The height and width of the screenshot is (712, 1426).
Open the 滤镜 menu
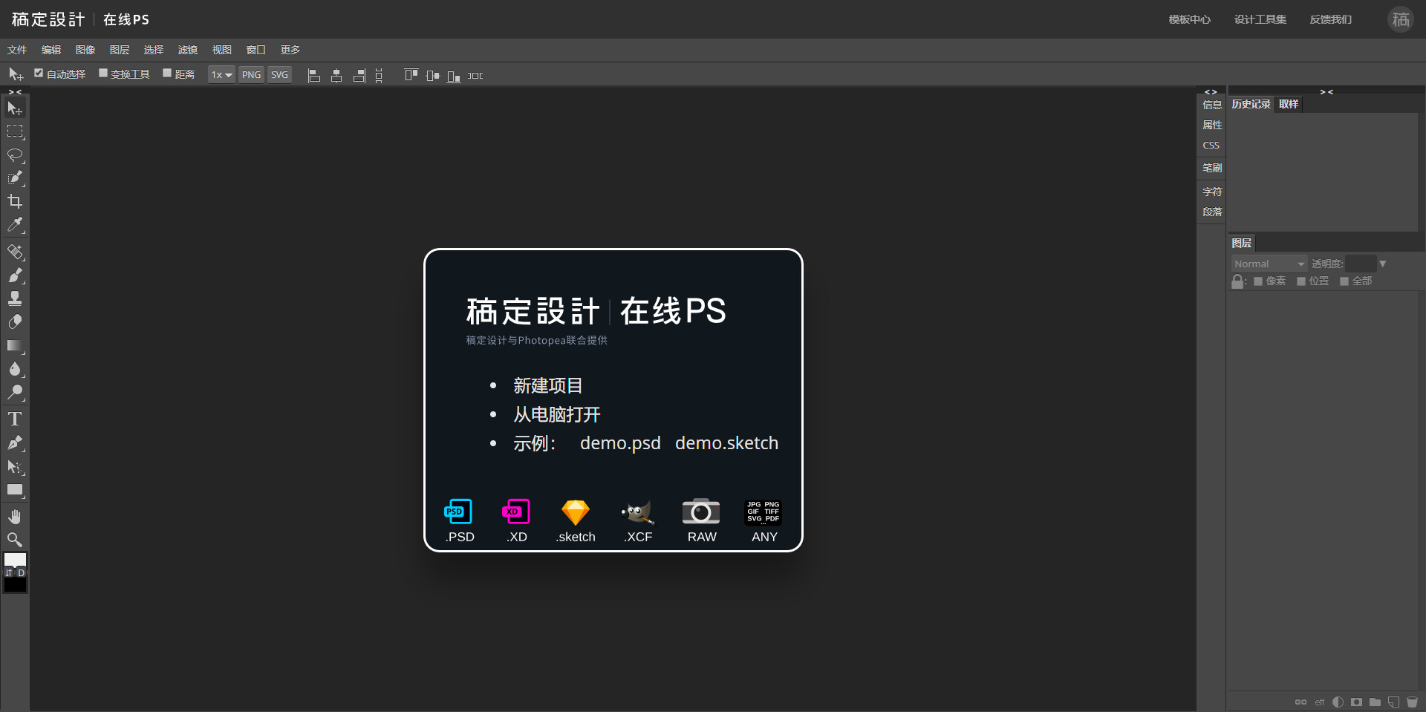[x=187, y=50]
